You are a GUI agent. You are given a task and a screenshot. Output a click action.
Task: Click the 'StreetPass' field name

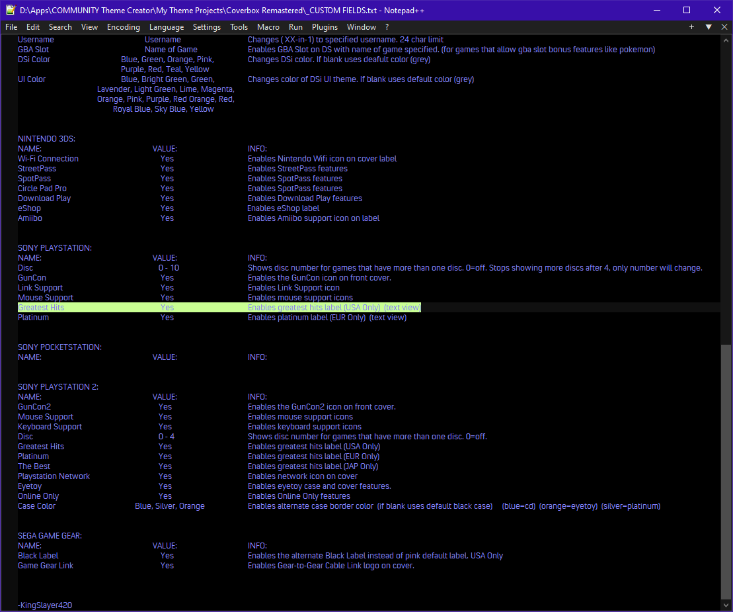click(x=37, y=169)
